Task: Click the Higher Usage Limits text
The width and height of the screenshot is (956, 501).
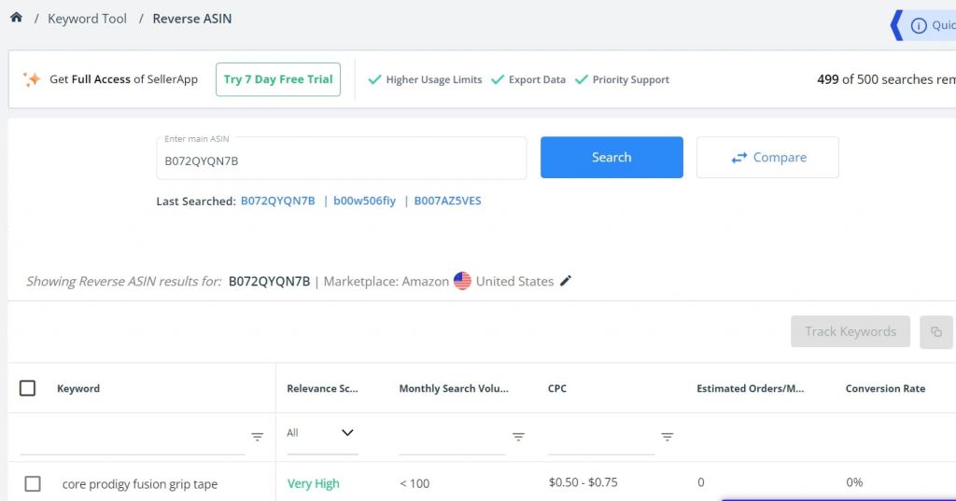Action: pos(433,80)
